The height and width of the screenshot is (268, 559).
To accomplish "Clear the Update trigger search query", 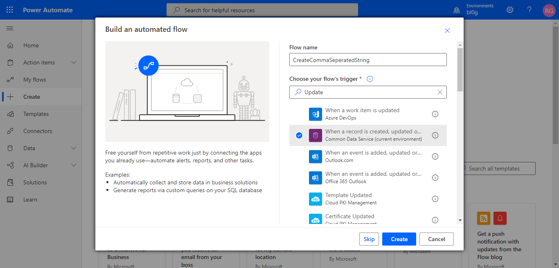I will [x=440, y=92].
